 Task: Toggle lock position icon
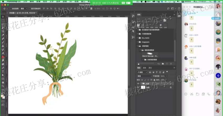coord(148,80)
